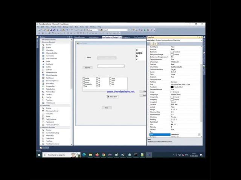Open the find combo box in toolbar
The width and height of the screenshot is (241, 180).
[x=127, y=30]
